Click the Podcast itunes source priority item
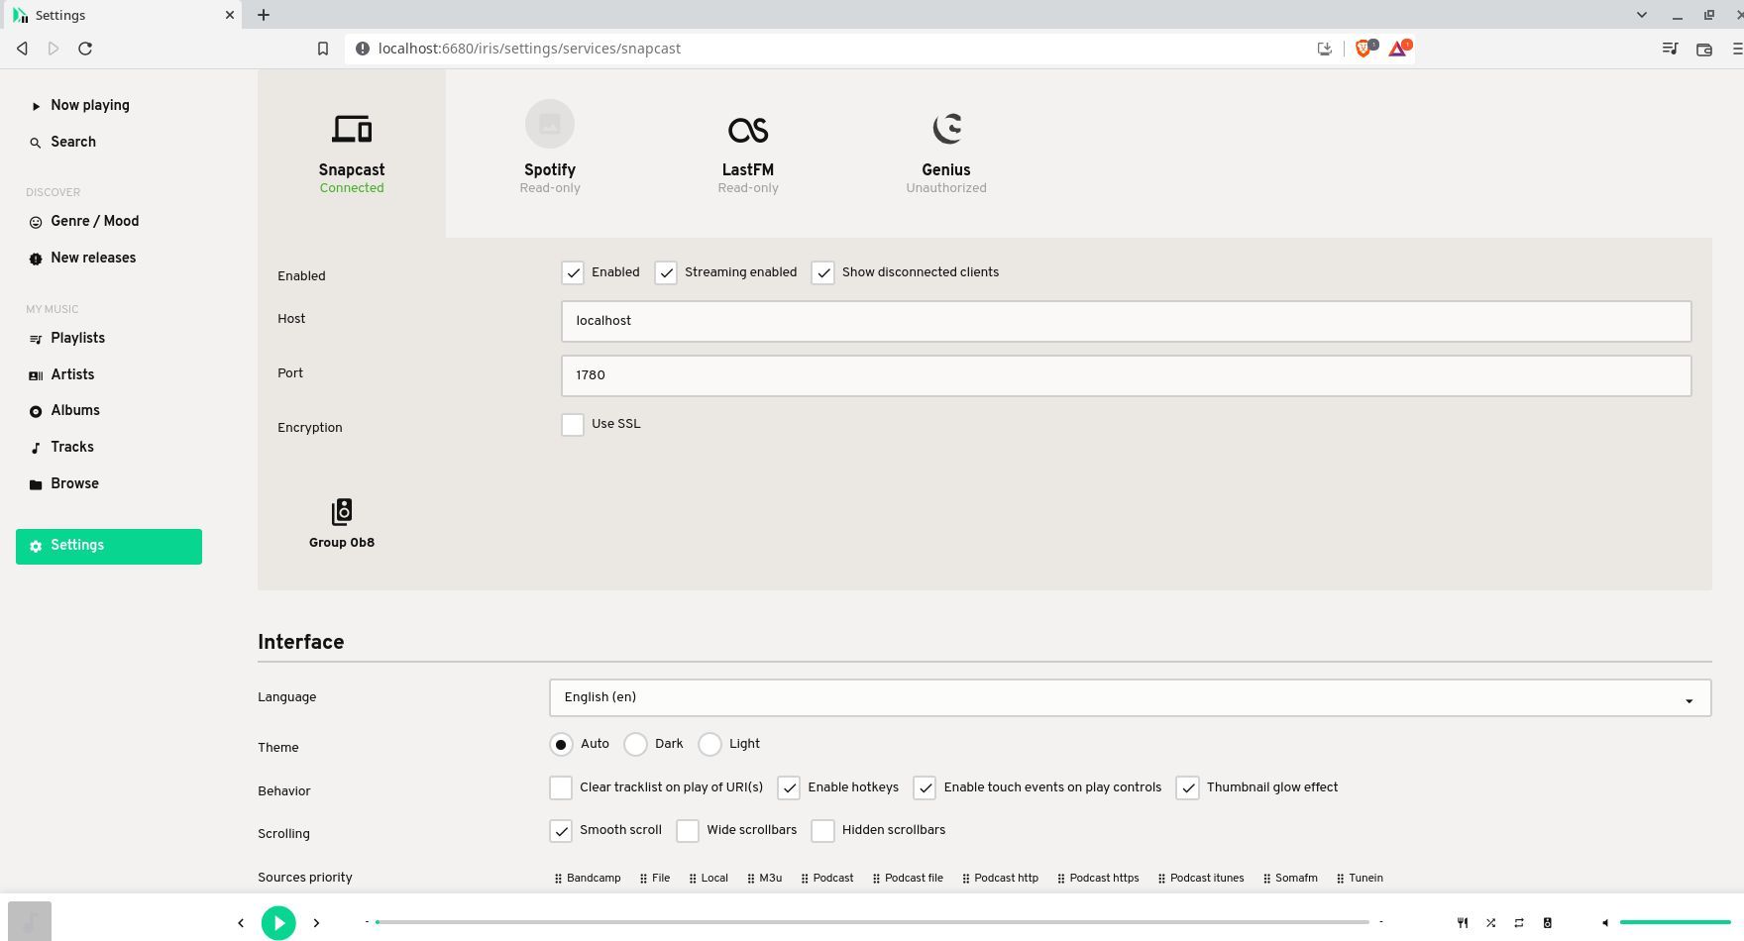1744x941 pixels. [x=1201, y=878]
